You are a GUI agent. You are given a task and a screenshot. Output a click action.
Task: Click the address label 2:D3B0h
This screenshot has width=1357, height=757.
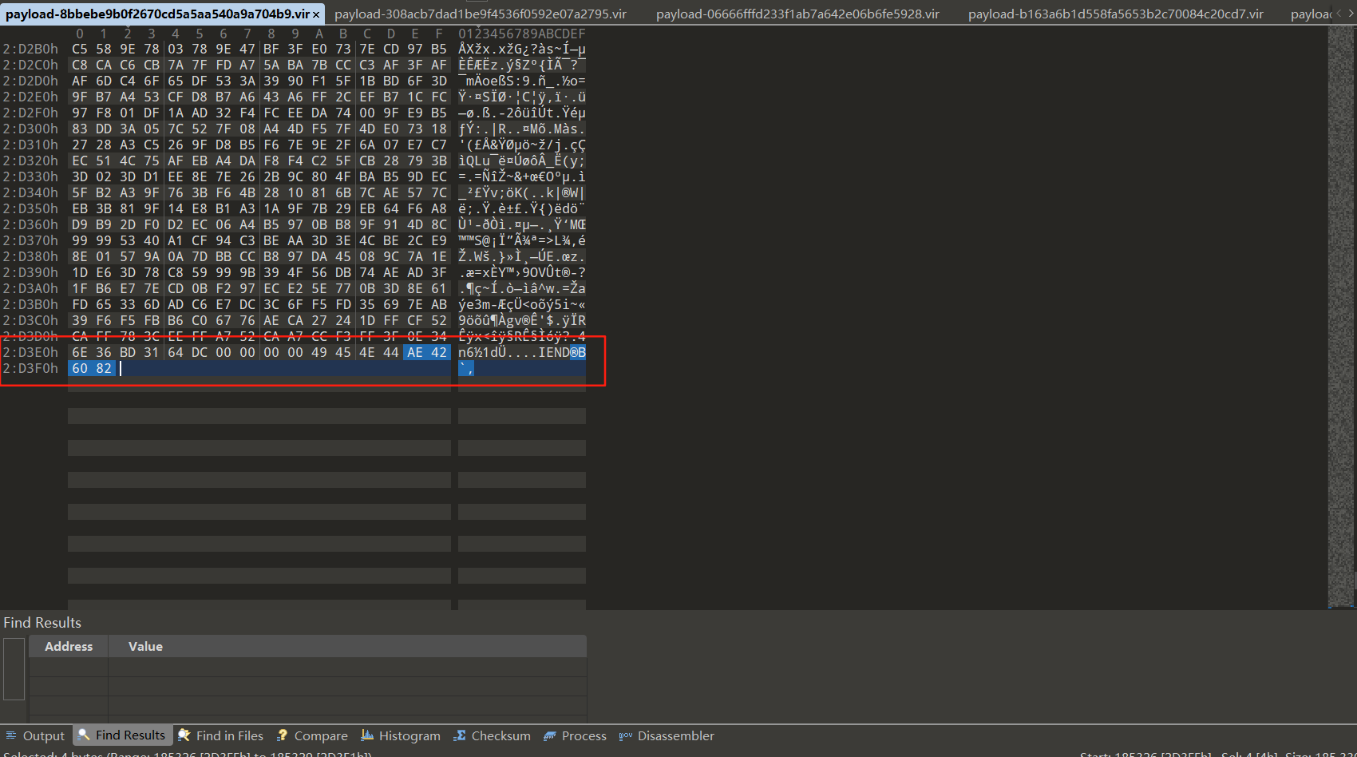click(30, 304)
